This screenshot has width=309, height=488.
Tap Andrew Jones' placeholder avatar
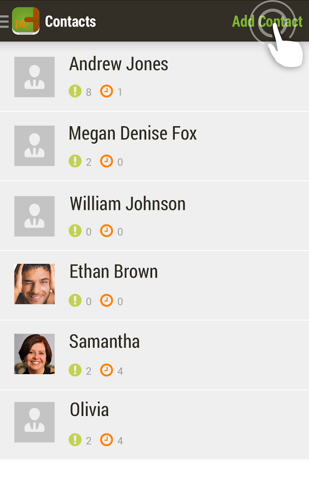[35, 77]
